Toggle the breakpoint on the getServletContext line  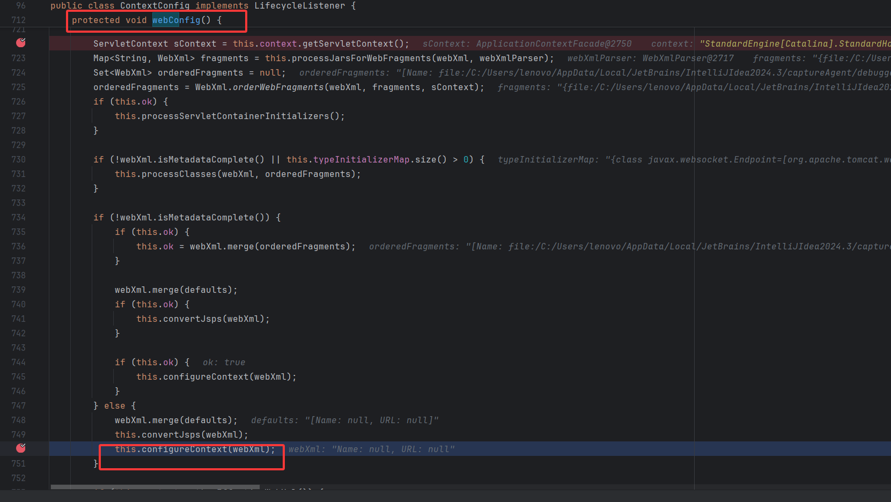click(x=21, y=43)
